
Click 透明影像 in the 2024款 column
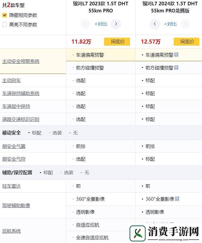[x=155, y=212]
